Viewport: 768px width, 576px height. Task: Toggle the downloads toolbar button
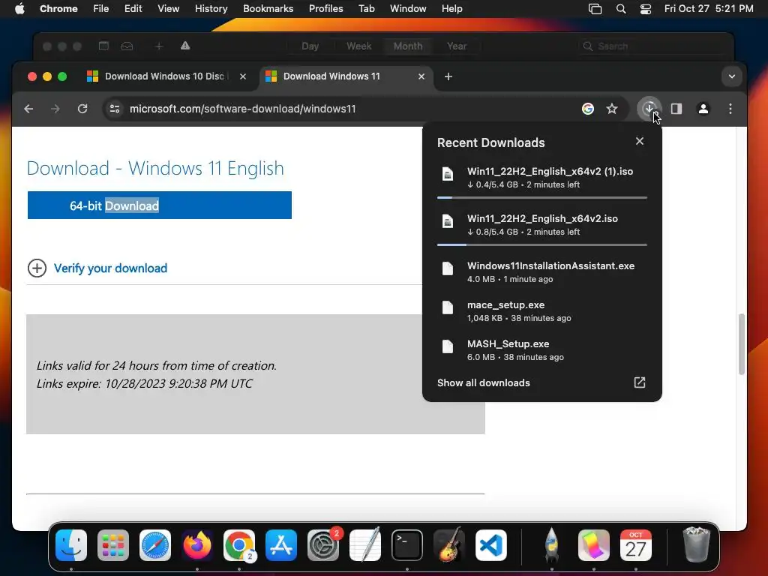(649, 109)
